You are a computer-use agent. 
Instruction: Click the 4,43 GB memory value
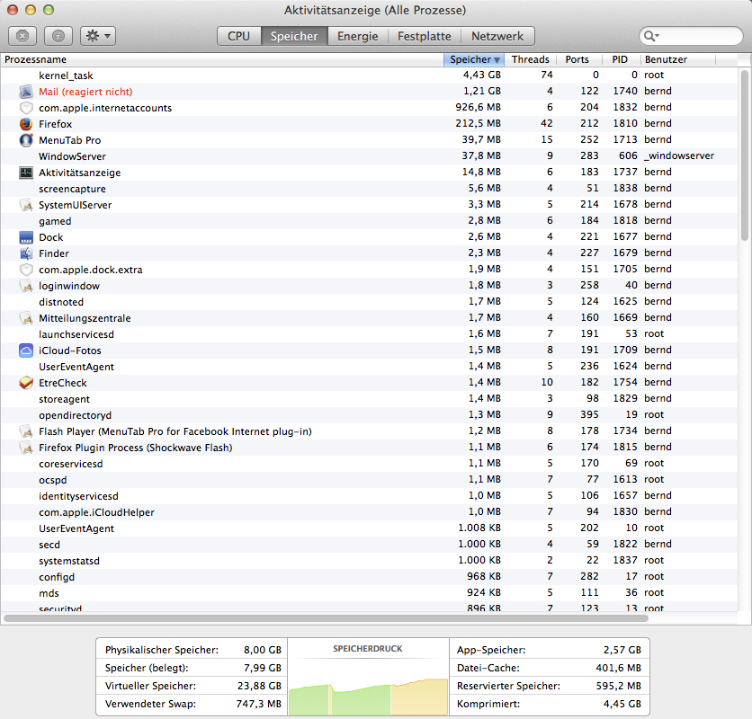point(482,75)
